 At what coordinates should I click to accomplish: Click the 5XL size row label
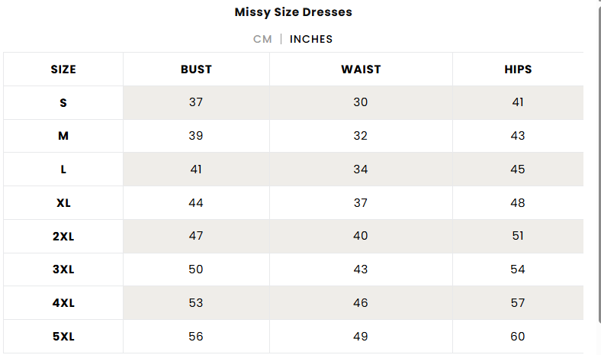63,337
